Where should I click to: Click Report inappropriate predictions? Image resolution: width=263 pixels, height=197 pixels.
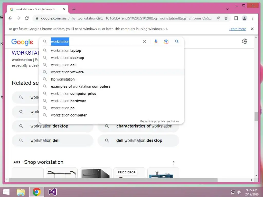(159, 121)
